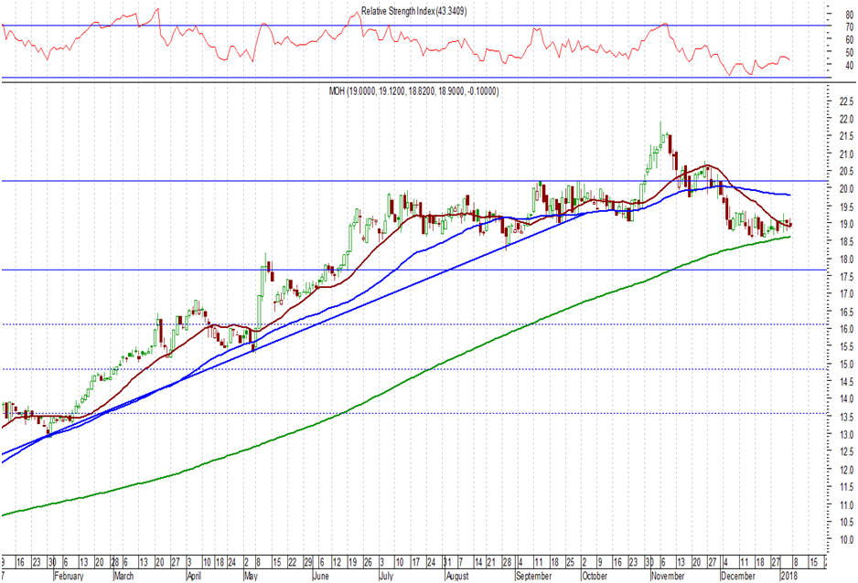Select the December month label

pyautogui.click(x=738, y=576)
